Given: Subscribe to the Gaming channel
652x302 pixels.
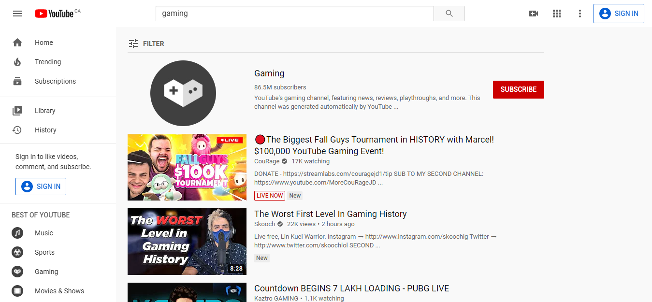Looking at the screenshot, I should pos(519,89).
